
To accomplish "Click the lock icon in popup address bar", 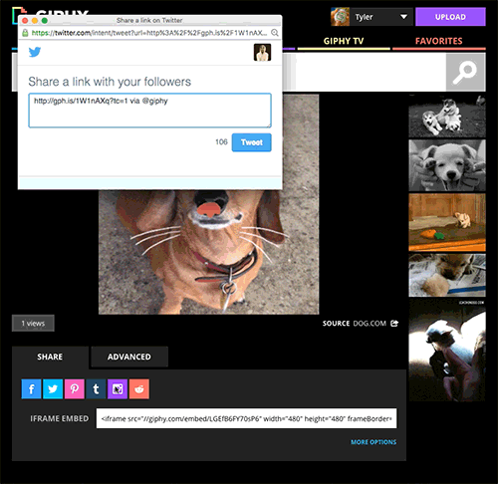I will 25,33.
